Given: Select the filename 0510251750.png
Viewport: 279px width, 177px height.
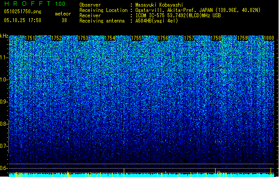Looking at the screenshot, I should click(23, 12).
